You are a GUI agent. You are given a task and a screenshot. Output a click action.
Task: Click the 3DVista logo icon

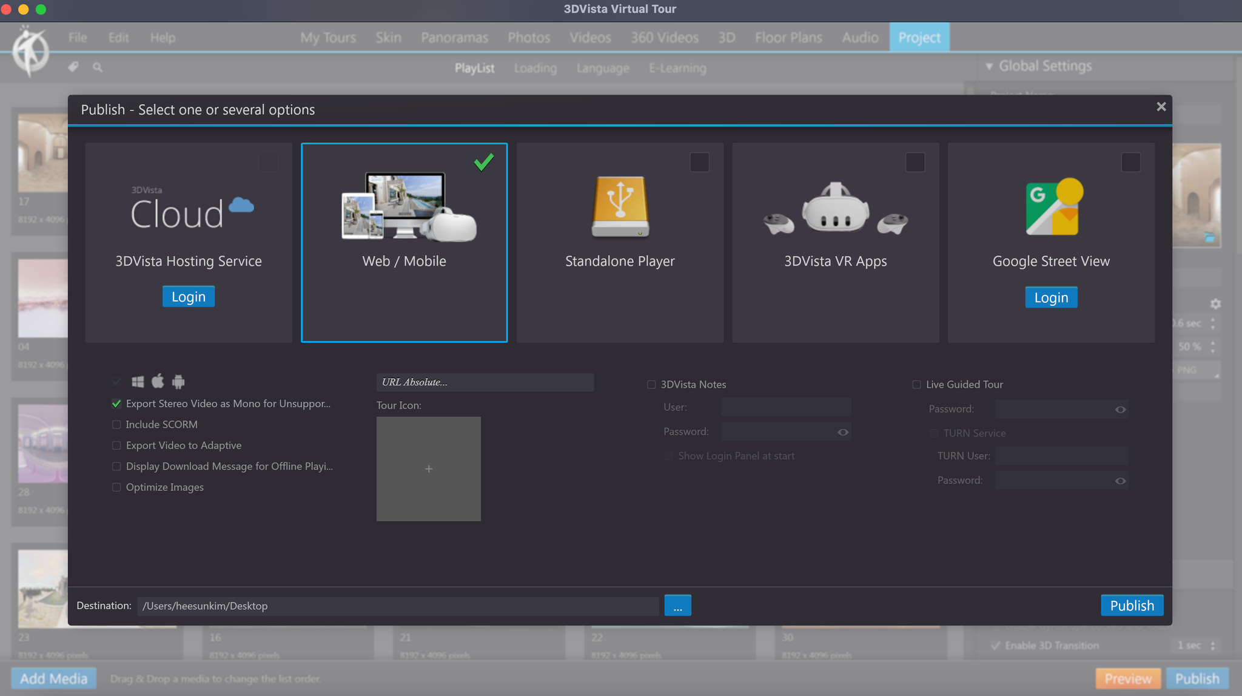(x=30, y=52)
